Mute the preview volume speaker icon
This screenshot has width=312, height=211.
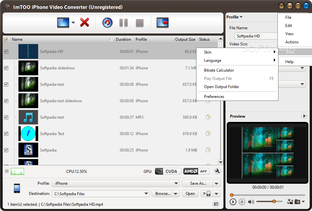[x=251, y=202]
